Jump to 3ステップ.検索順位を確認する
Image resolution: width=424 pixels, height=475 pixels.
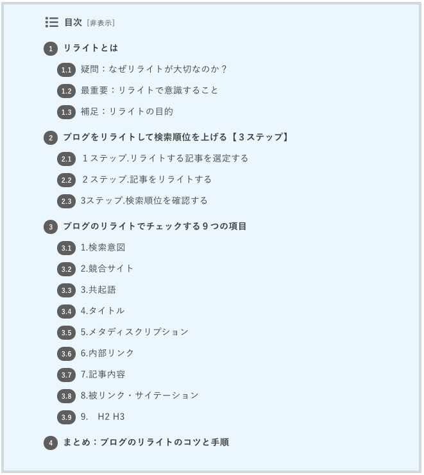[144, 201]
